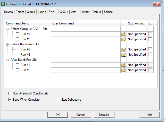Click browse folder icon for After Build Run #2
Image resolution: width=166 pixels, height=122 pixels.
[123, 70]
